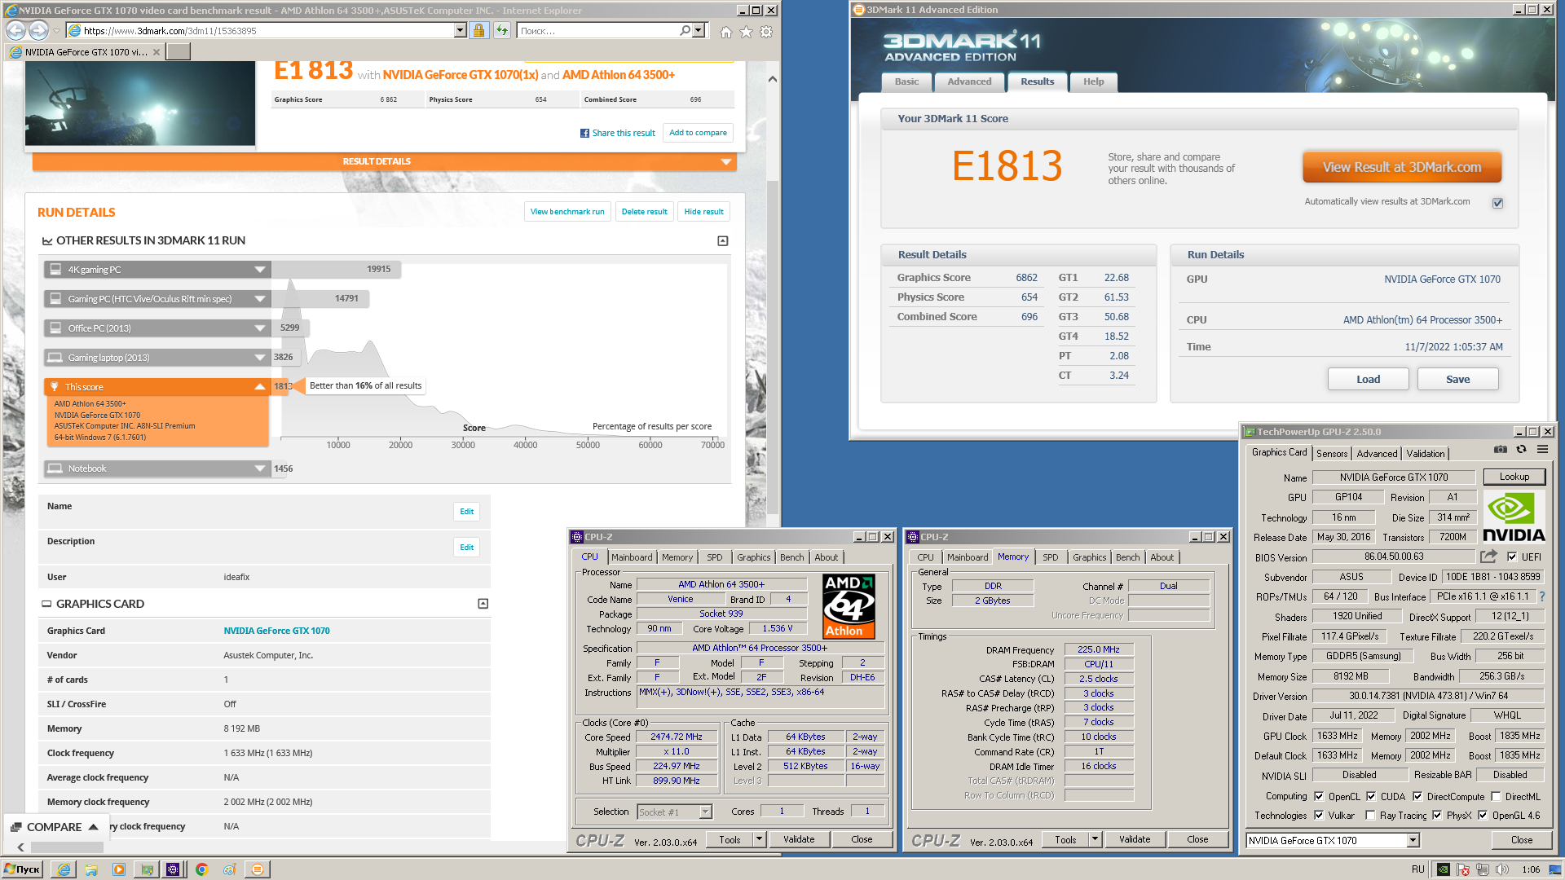Refresh the page in Internet Explorer

501,30
